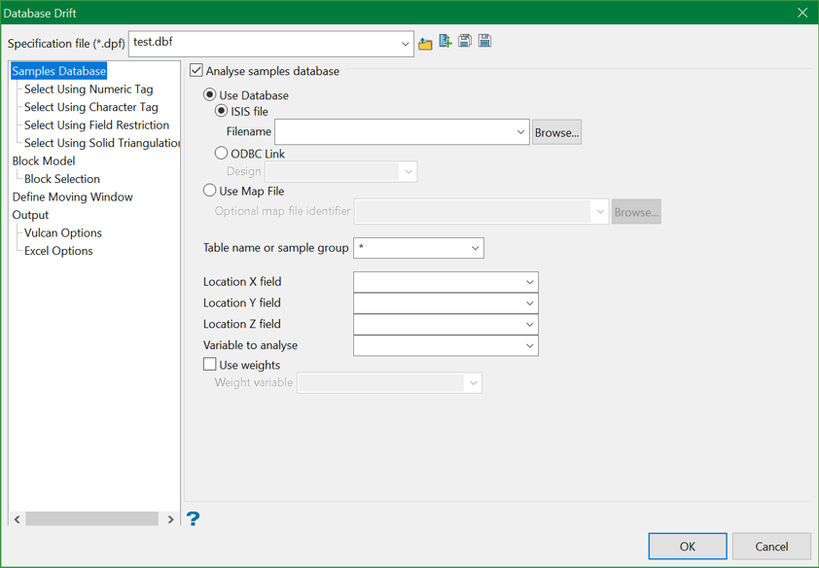Close the Database Drift dialog
The width and height of the screenshot is (819, 568).
pos(801,13)
